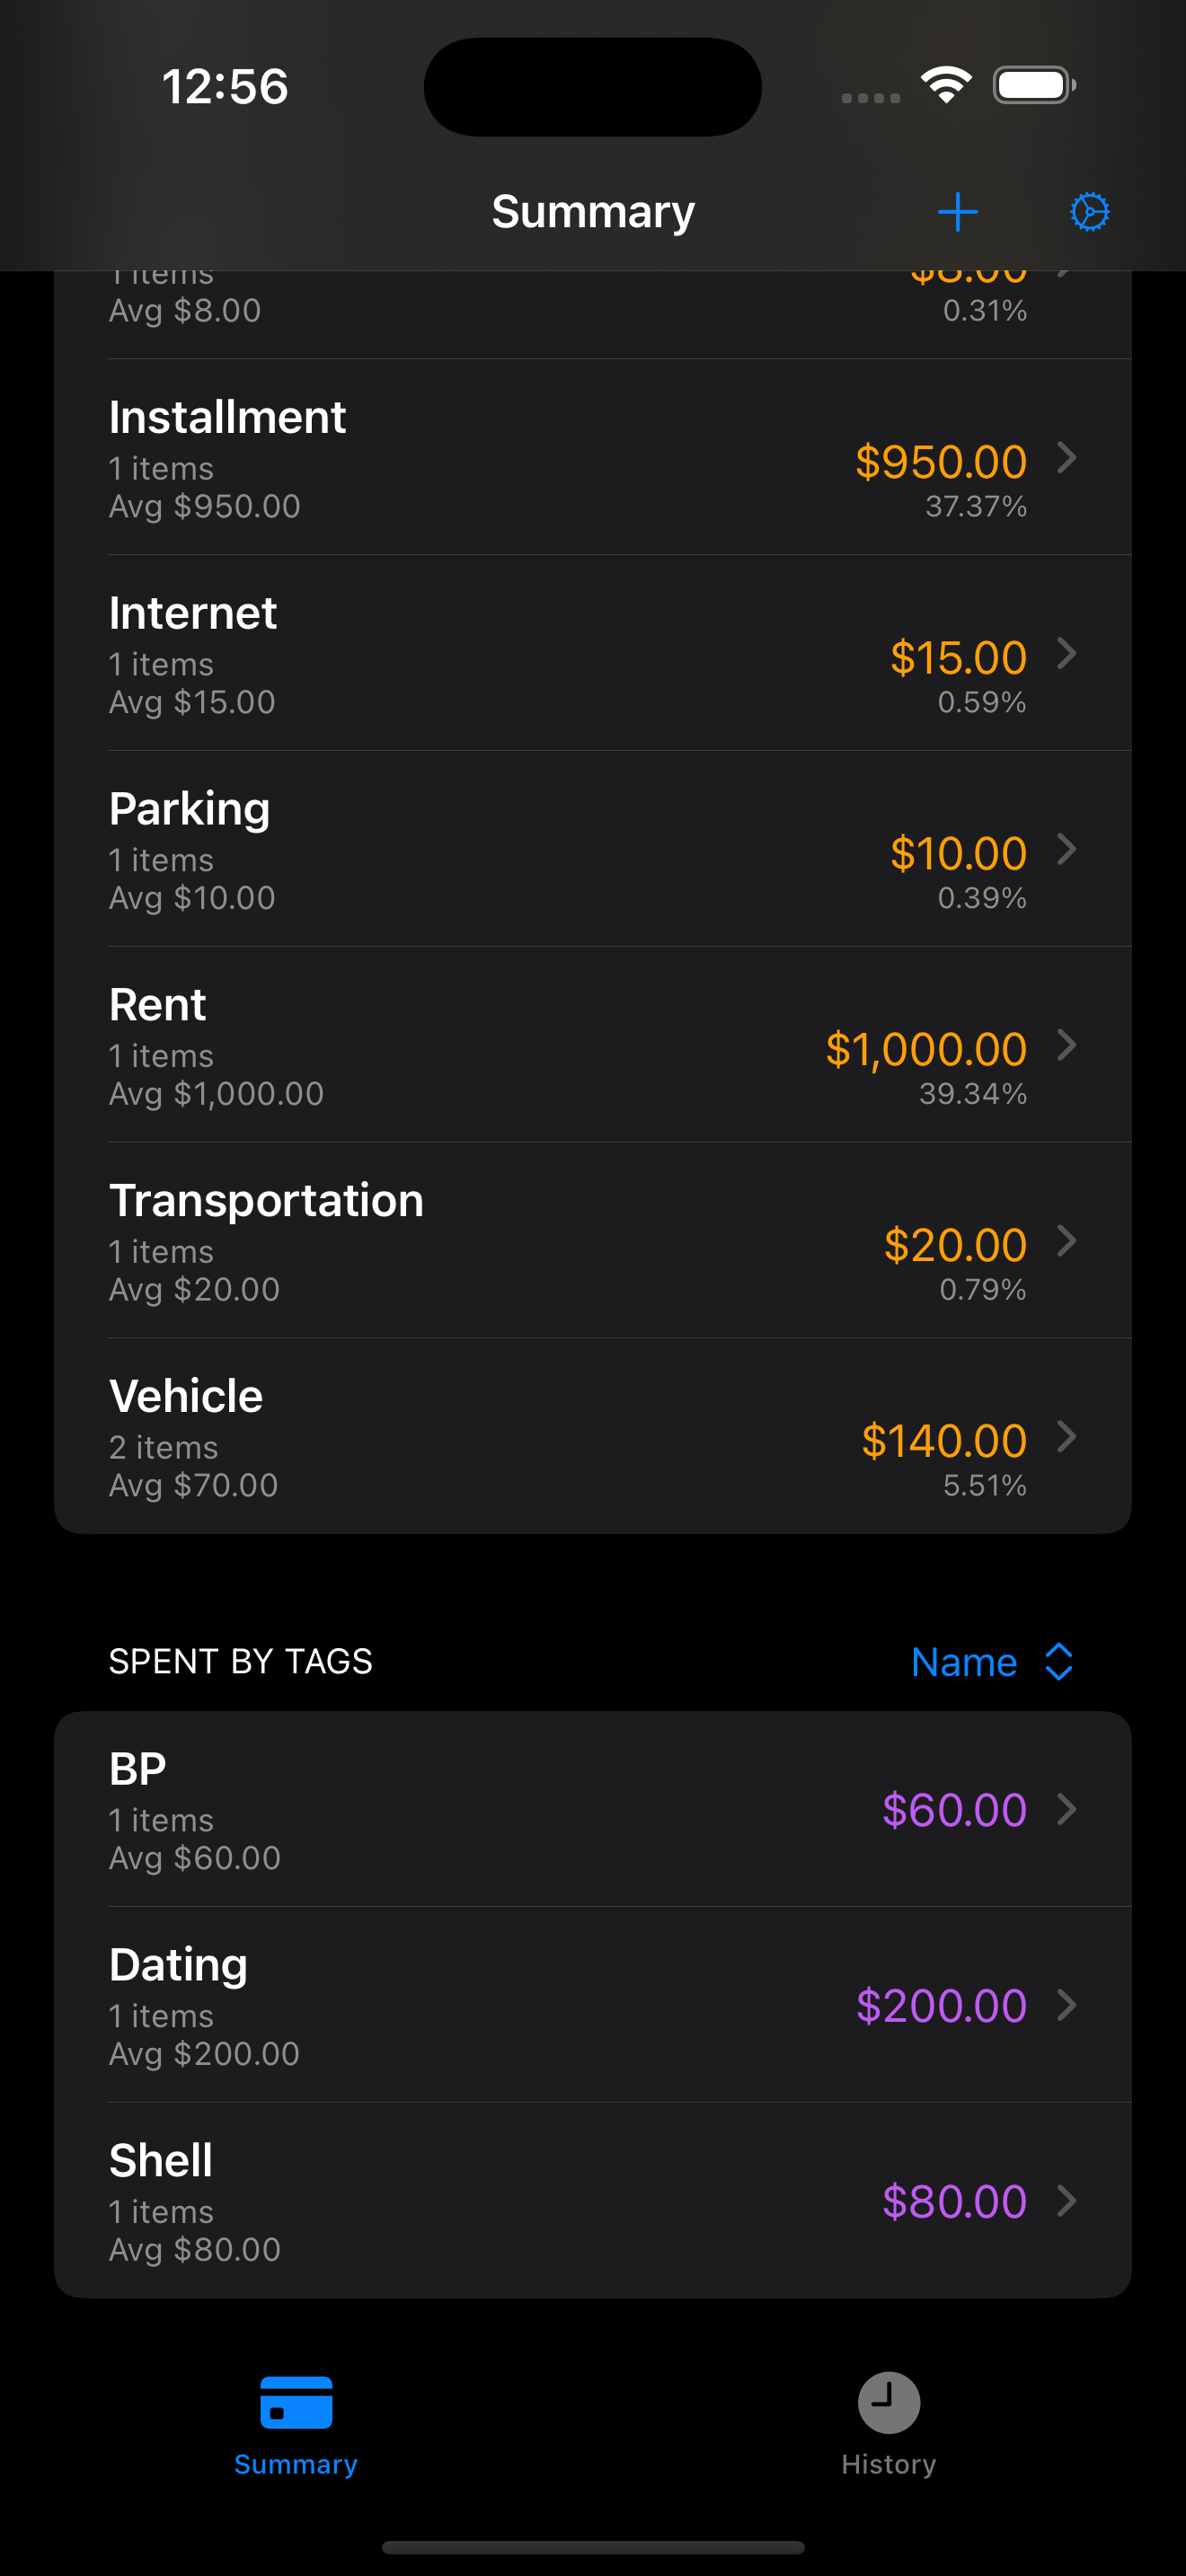Open the Name sort dropdown

[x=992, y=1661]
